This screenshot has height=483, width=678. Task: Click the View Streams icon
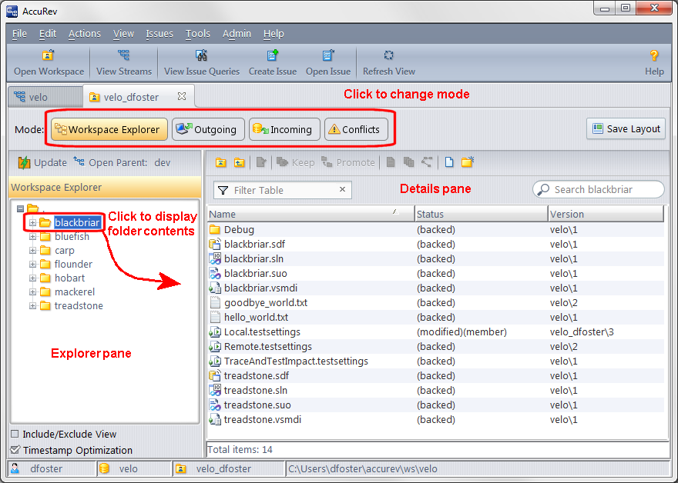124,56
